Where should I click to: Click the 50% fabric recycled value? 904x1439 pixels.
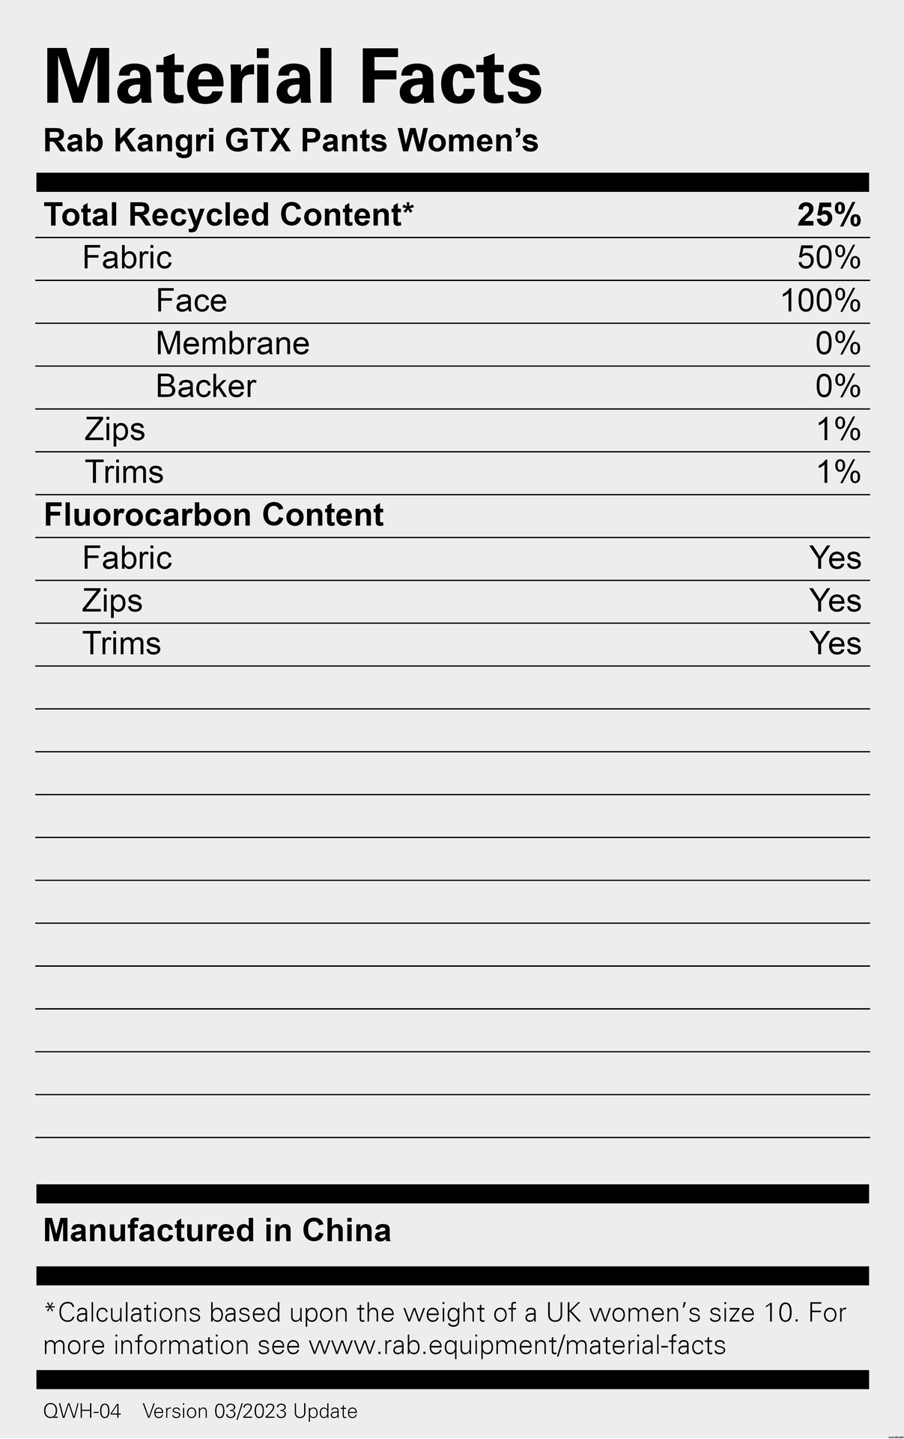[829, 258]
